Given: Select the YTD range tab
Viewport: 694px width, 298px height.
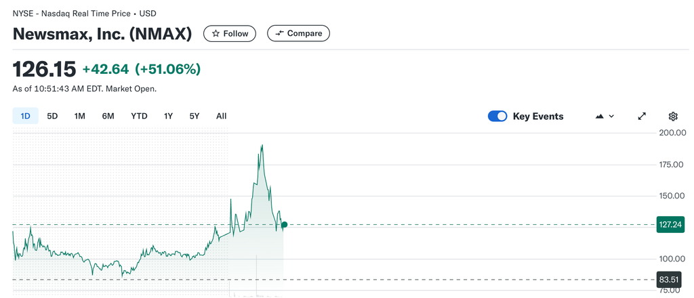Looking at the screenshot, I should coord(139,116).
